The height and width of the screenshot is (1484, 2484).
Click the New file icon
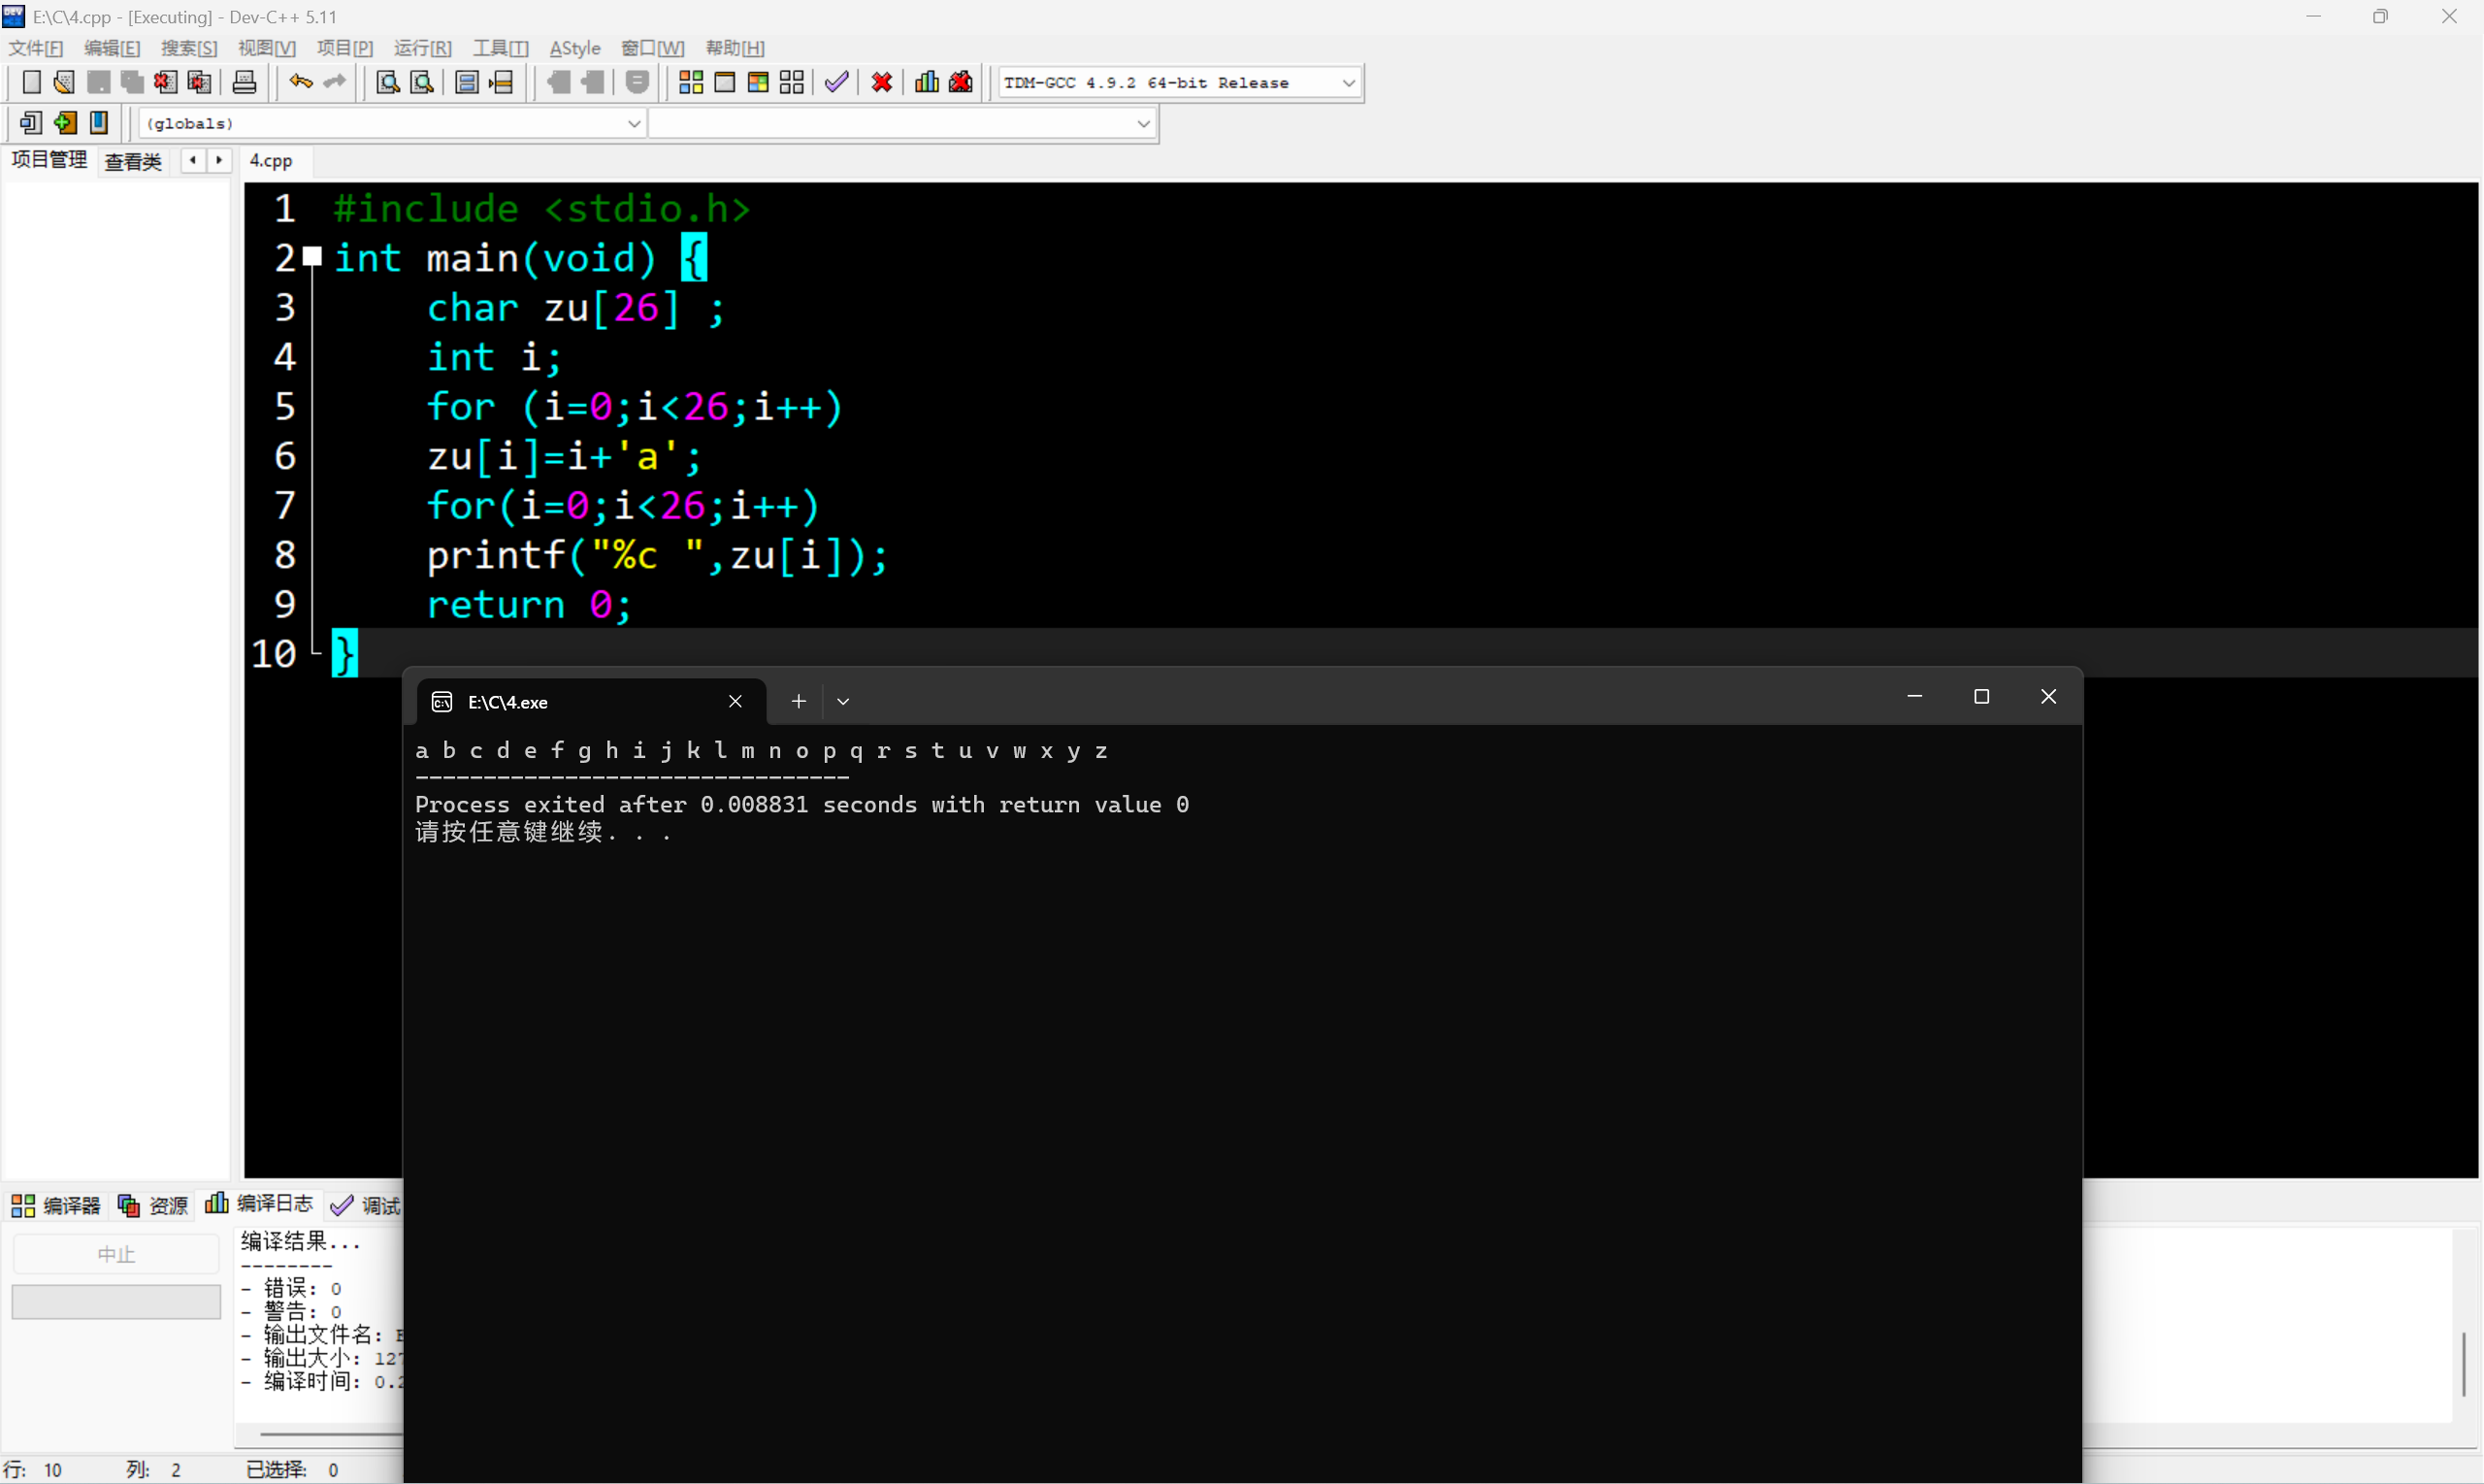point(31,82)
